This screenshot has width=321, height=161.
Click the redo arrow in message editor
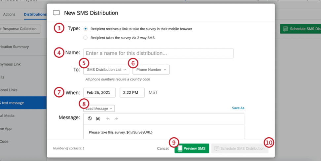click(x=116, y=119)
